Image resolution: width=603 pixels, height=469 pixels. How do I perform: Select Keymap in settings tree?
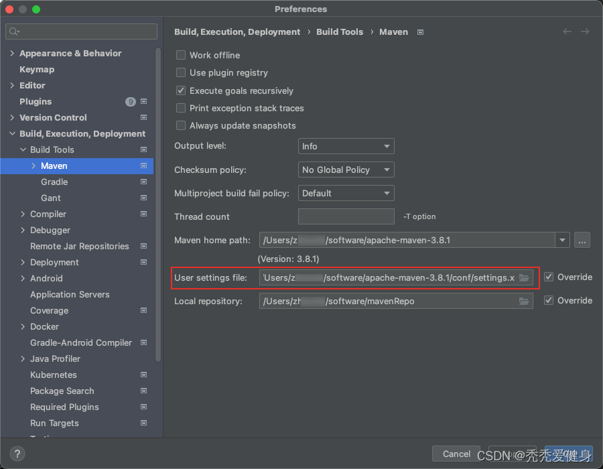click(37, 69)
